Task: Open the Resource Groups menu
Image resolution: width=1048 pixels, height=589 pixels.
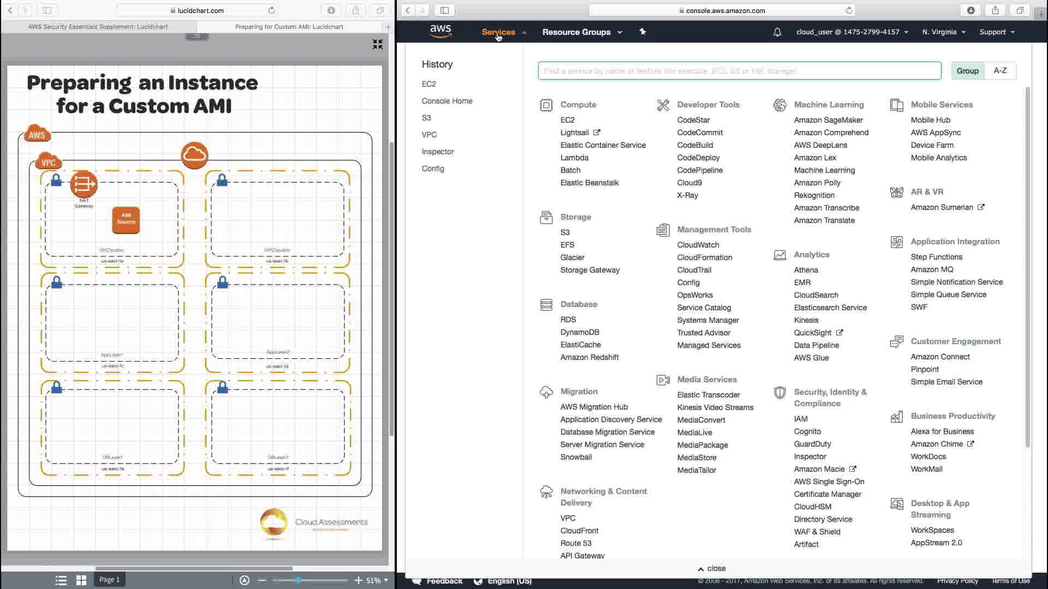Action: pos(581,32)
